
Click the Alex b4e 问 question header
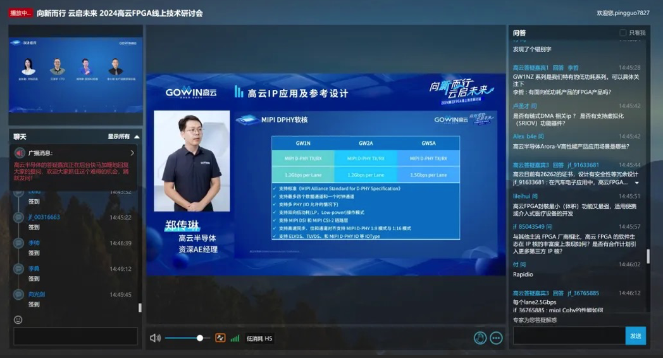click(x=528, y=137)
